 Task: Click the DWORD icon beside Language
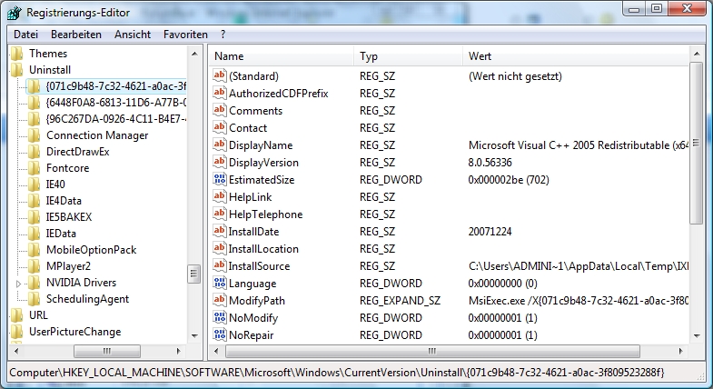pyautogui.click(x=220, y=283)
